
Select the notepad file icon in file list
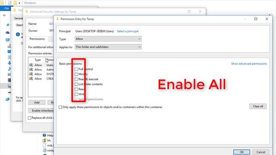44,150
